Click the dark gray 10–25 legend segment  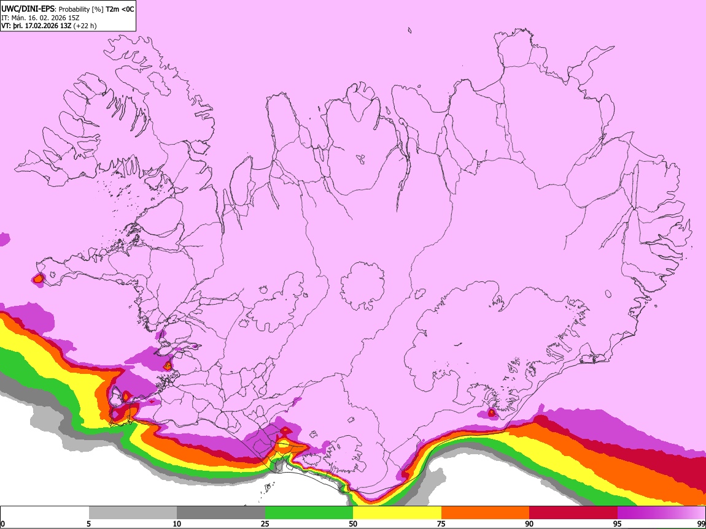pos(221,513)
